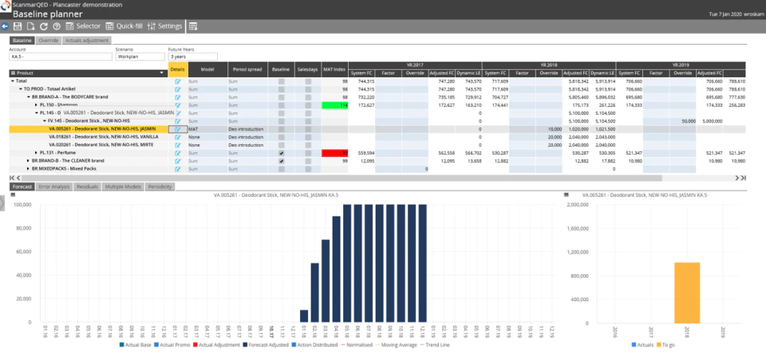Open details icon for PL.131 - Perfume row

178,153
